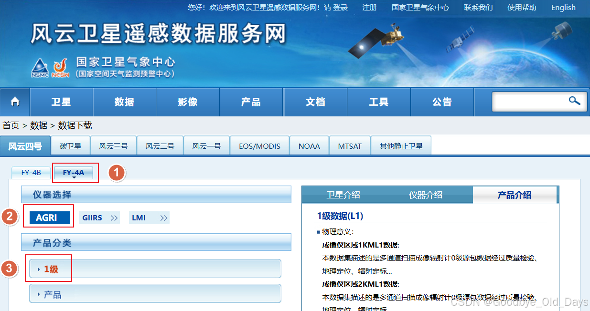Click the 注册 register link
The height and width of the screenshot is (311, 590).
(370, 8)
